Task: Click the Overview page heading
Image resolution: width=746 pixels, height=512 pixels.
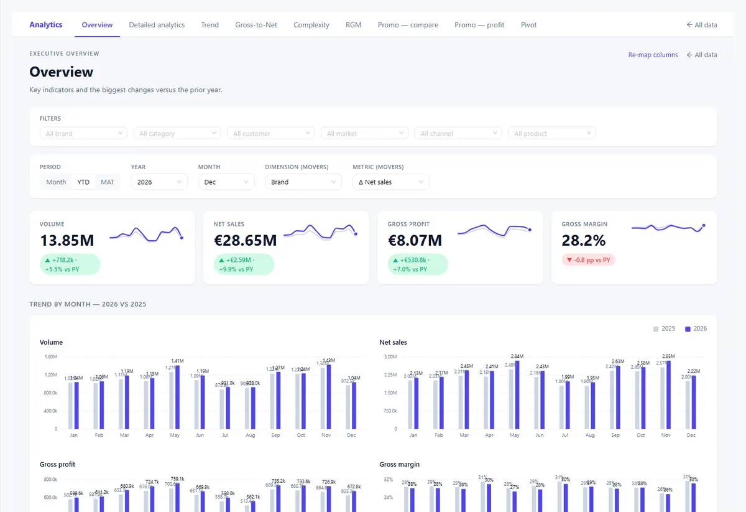Action: click(62, 72)
